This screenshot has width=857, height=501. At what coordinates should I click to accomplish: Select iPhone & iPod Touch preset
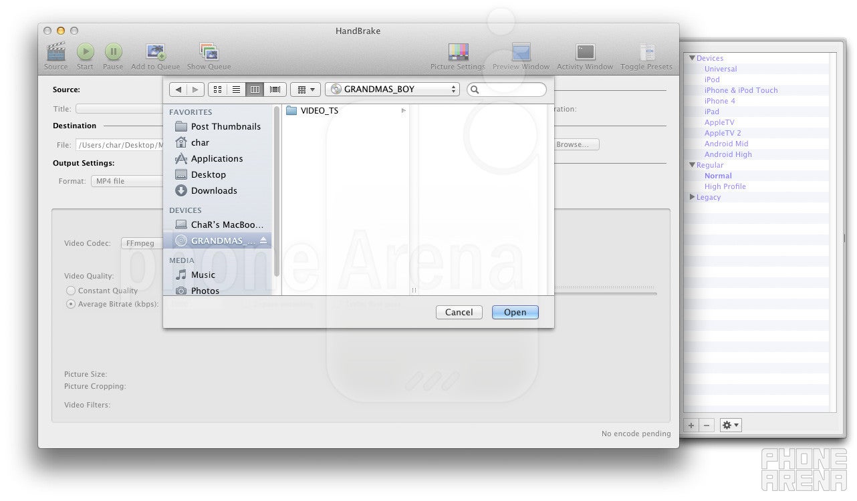(741, 90)
